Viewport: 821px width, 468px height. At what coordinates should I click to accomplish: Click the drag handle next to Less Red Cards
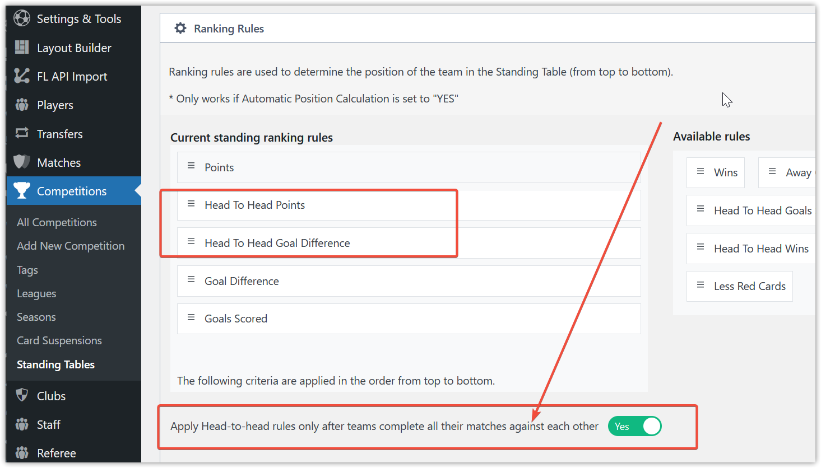pos(701,286)
